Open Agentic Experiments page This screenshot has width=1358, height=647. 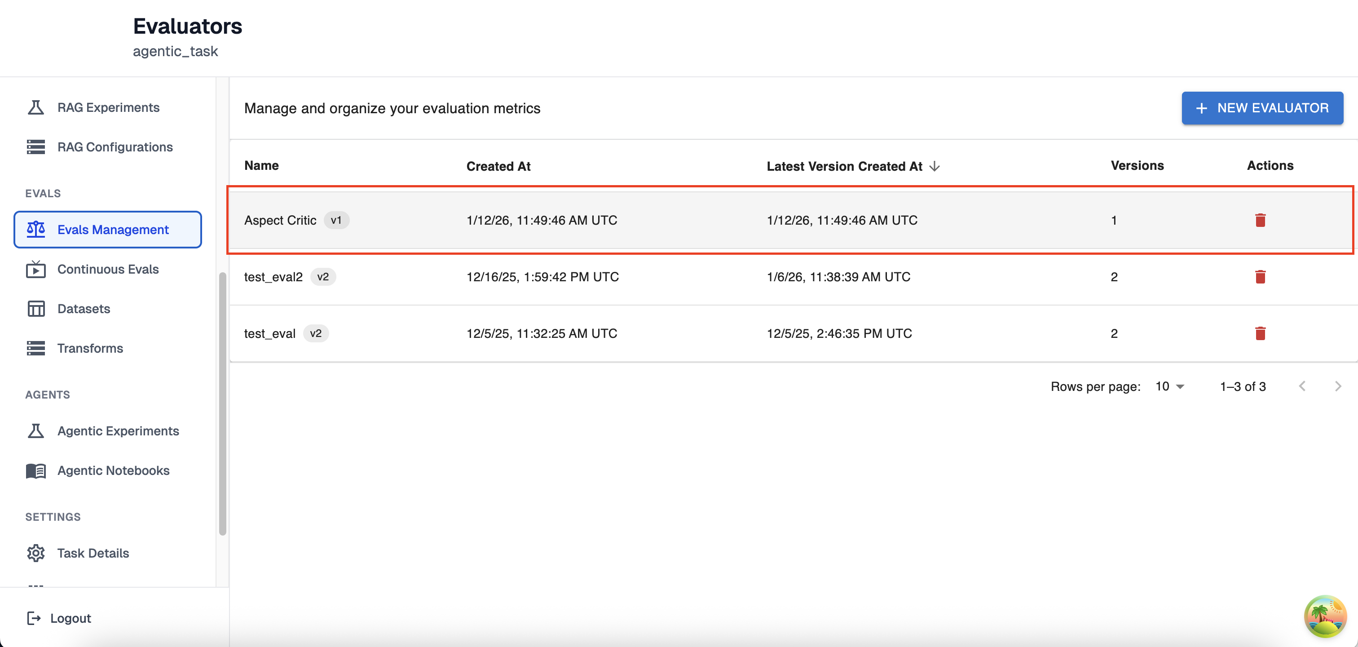[118, 431]
